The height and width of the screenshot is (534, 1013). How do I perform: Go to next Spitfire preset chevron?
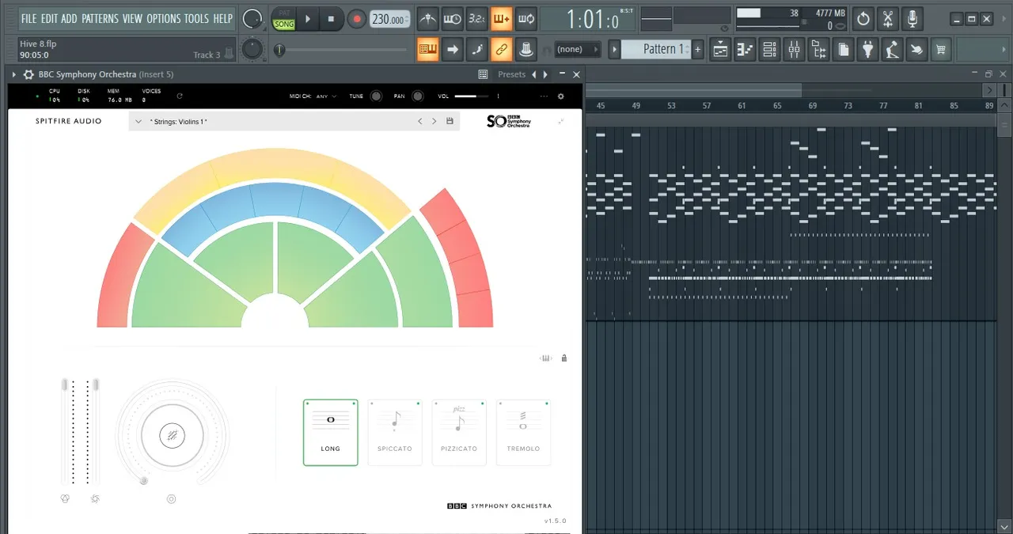pyautogui.click(x=434, y=121)
